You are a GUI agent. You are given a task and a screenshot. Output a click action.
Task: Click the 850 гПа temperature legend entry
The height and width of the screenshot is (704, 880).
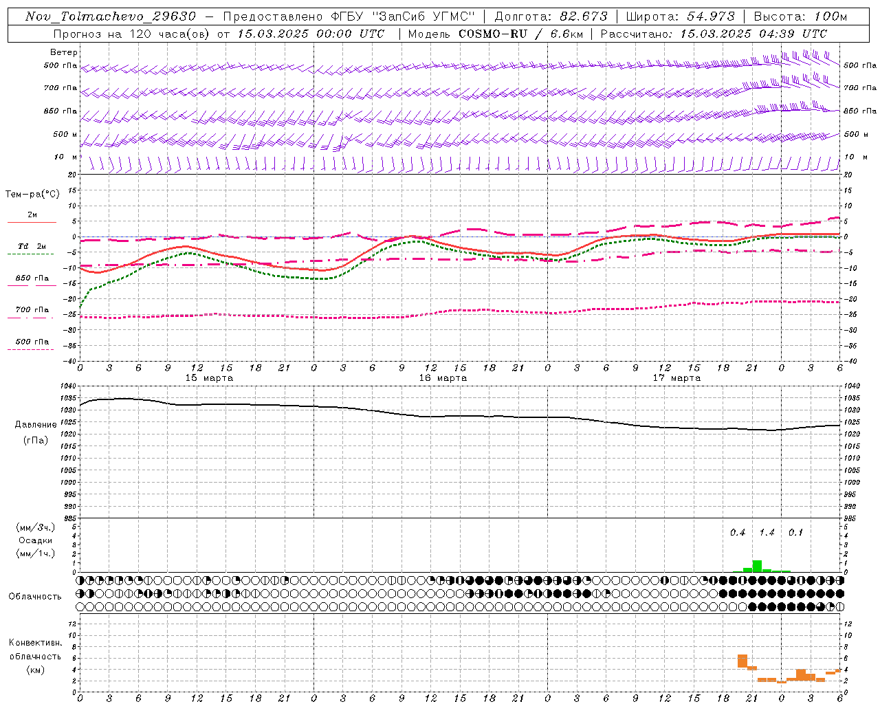pyautogui.click(x=32, y=278)
